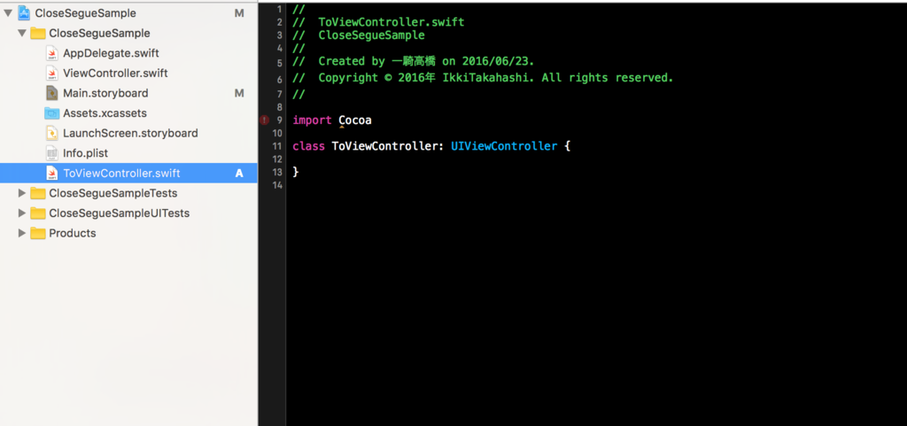Select the CloseSegueSample project name at top
The image size is (907, 426).
(86, 12)
